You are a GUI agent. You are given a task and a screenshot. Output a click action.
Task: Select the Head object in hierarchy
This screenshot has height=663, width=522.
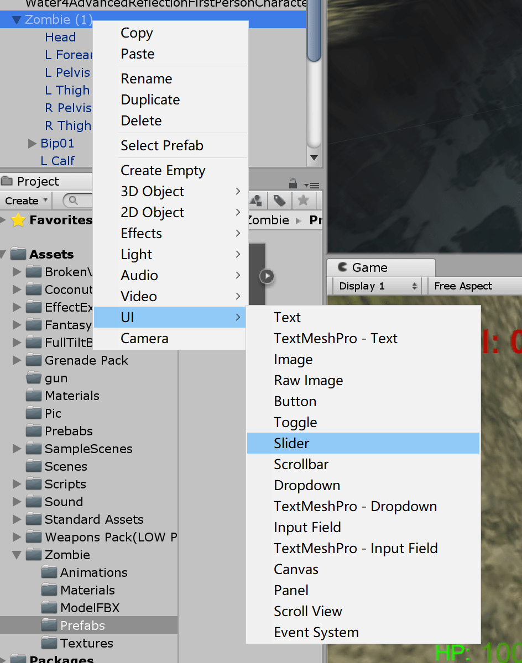coord(60,38)
